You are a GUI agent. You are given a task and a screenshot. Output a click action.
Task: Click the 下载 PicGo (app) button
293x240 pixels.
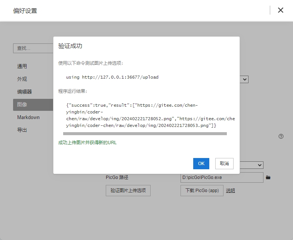(x=202, y=190)
